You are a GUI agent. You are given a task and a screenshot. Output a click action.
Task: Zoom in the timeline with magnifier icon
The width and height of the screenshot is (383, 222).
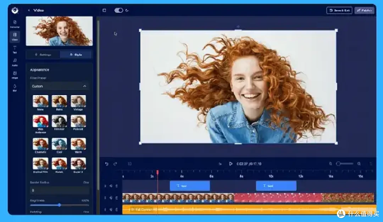359,164
